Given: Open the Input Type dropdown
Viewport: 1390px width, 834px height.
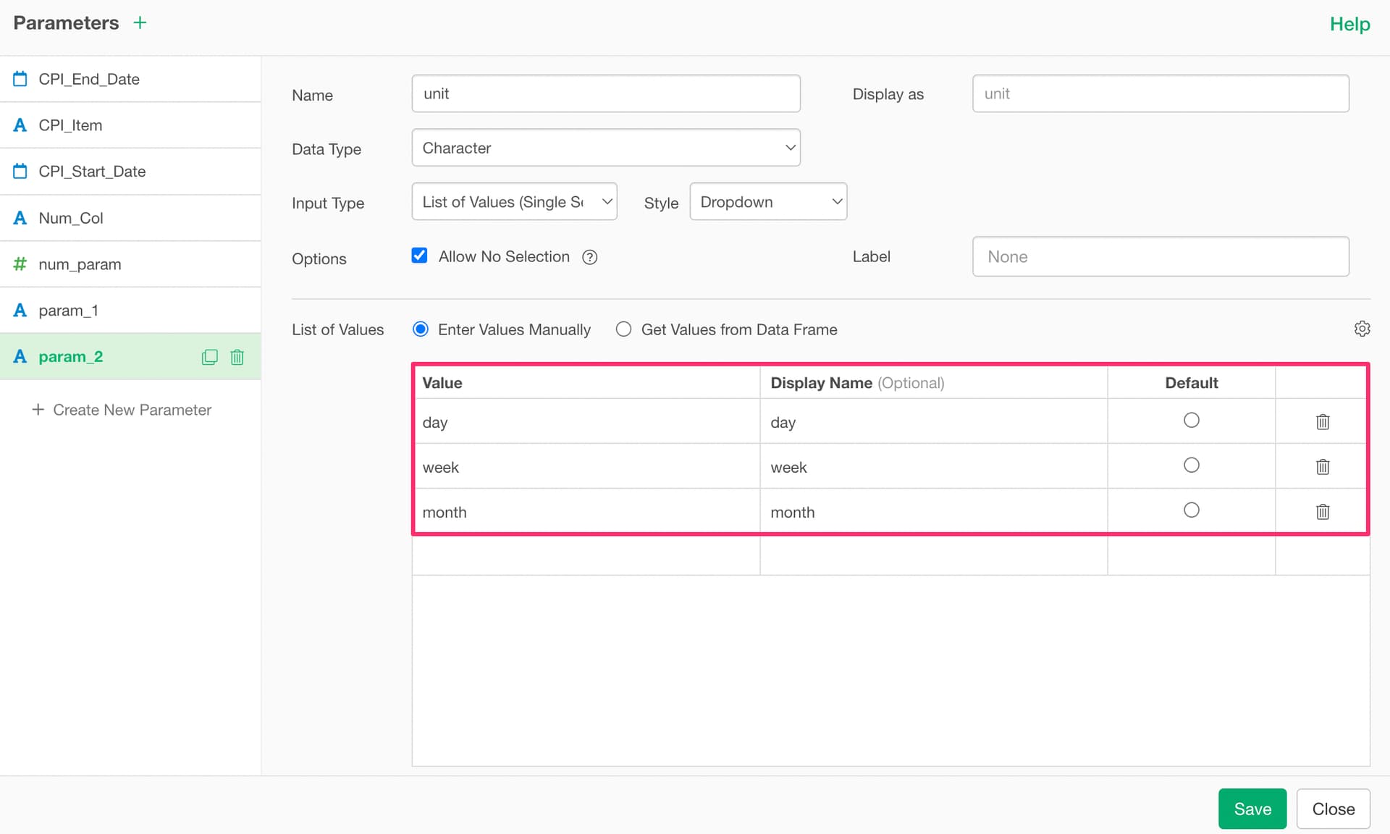Looking at the screenshot, I should pos(515,201).
